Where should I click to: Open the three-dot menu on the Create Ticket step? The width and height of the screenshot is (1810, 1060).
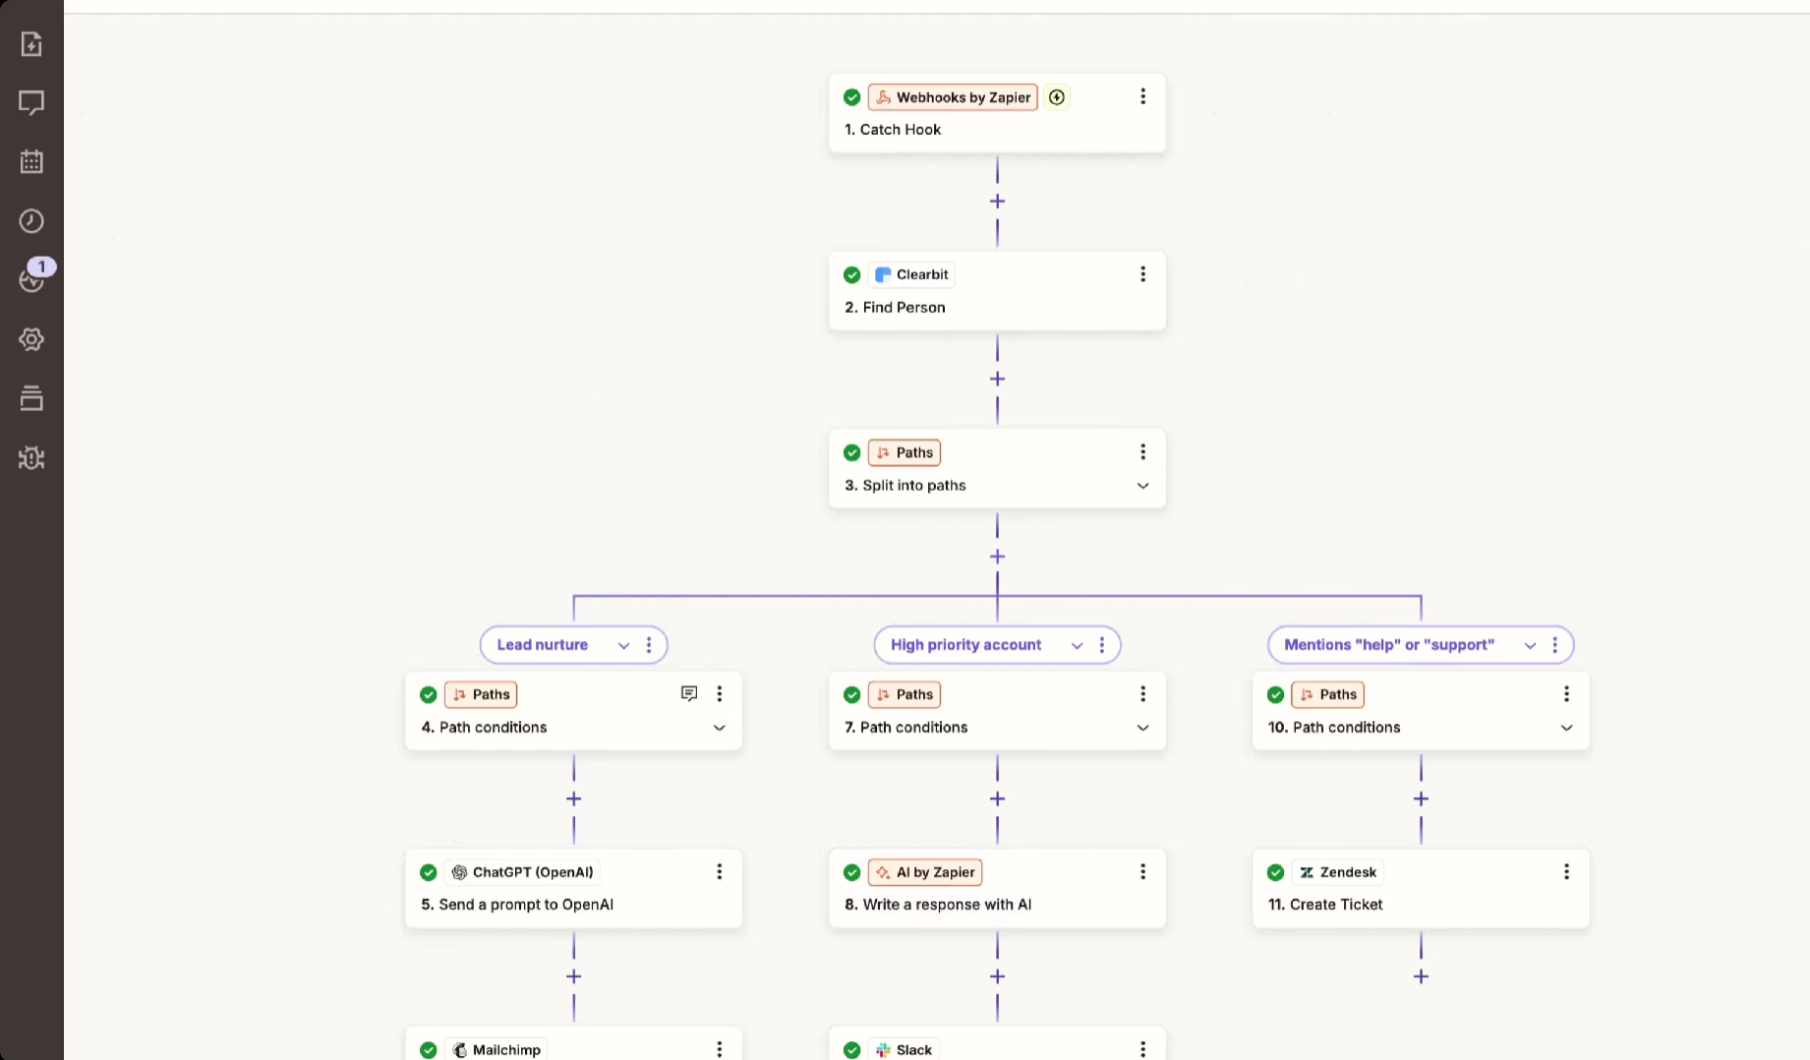pyautogui.click(x=1566, y=872)
